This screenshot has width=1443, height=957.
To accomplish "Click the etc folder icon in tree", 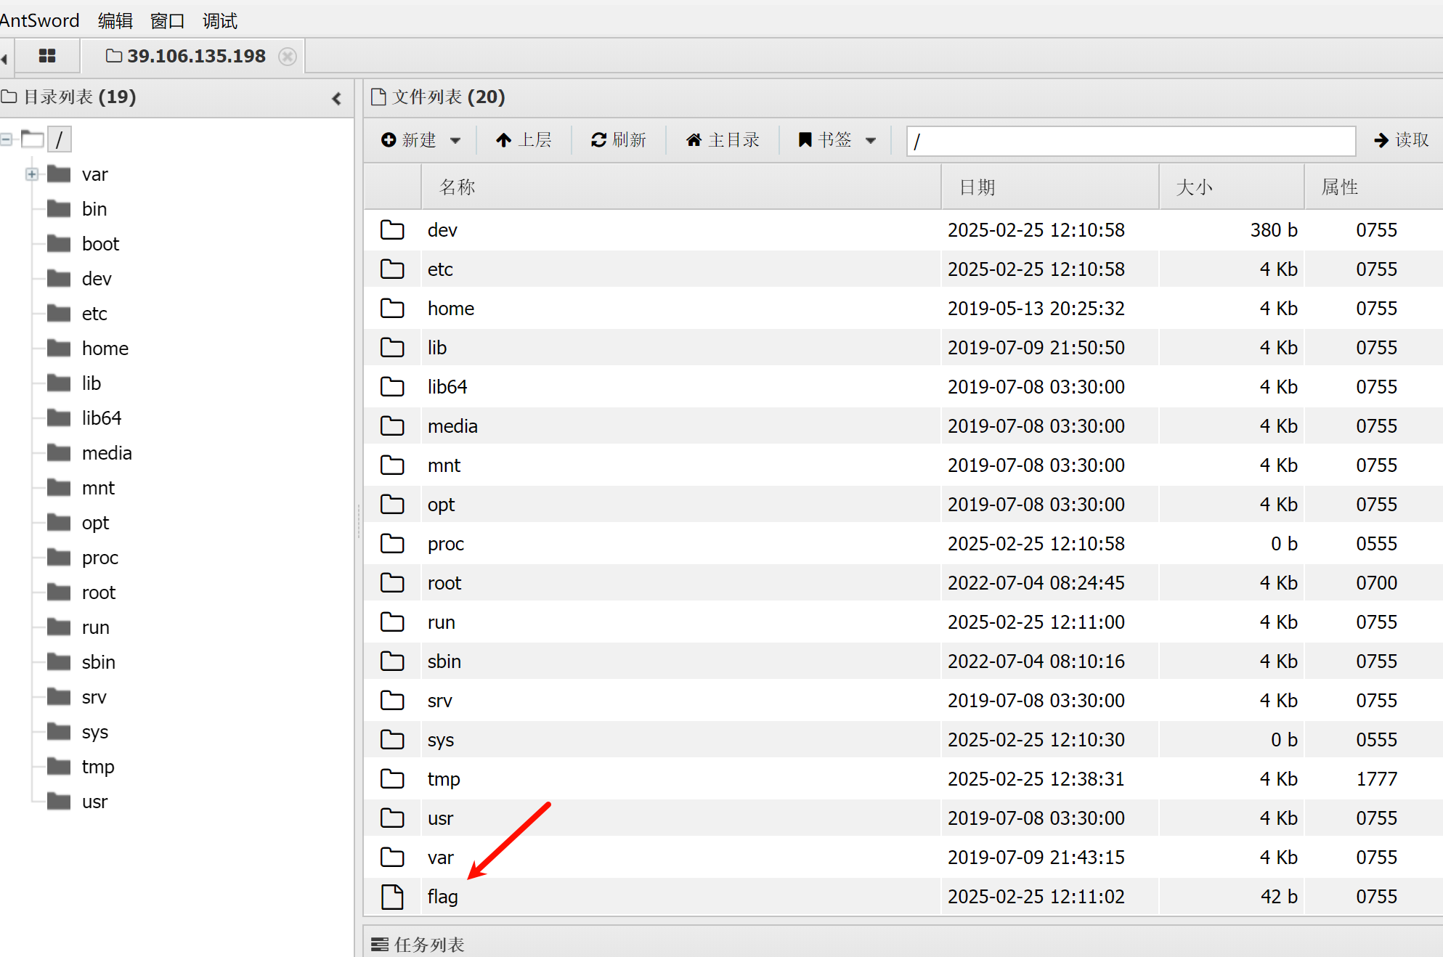I will 59,313.
